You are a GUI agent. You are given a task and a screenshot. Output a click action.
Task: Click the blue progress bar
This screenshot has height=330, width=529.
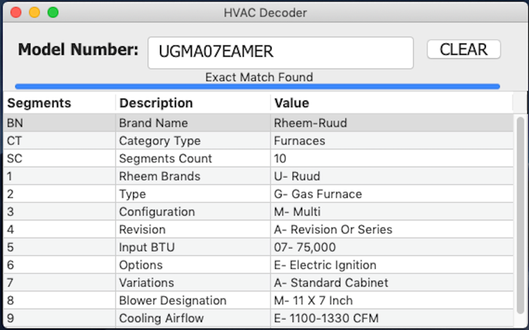[x=257, y=87]
